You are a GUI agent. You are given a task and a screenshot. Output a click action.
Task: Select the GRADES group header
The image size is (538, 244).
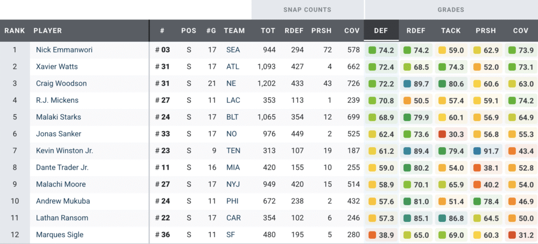click(x=451, y=9)
